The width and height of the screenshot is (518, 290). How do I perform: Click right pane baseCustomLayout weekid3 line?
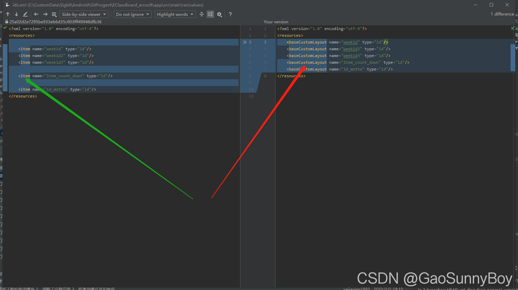[x=339, y=56]
